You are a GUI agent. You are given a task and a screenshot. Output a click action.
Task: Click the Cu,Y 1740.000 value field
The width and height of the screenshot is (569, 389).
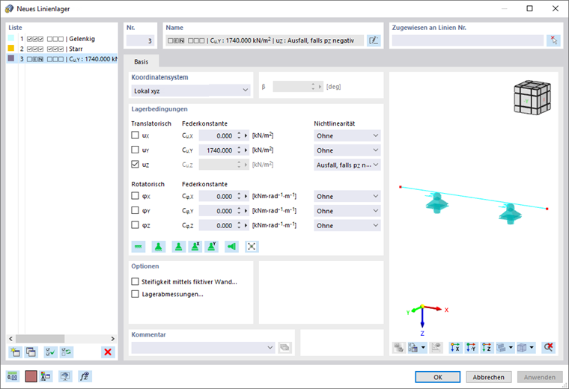[217, 150]
